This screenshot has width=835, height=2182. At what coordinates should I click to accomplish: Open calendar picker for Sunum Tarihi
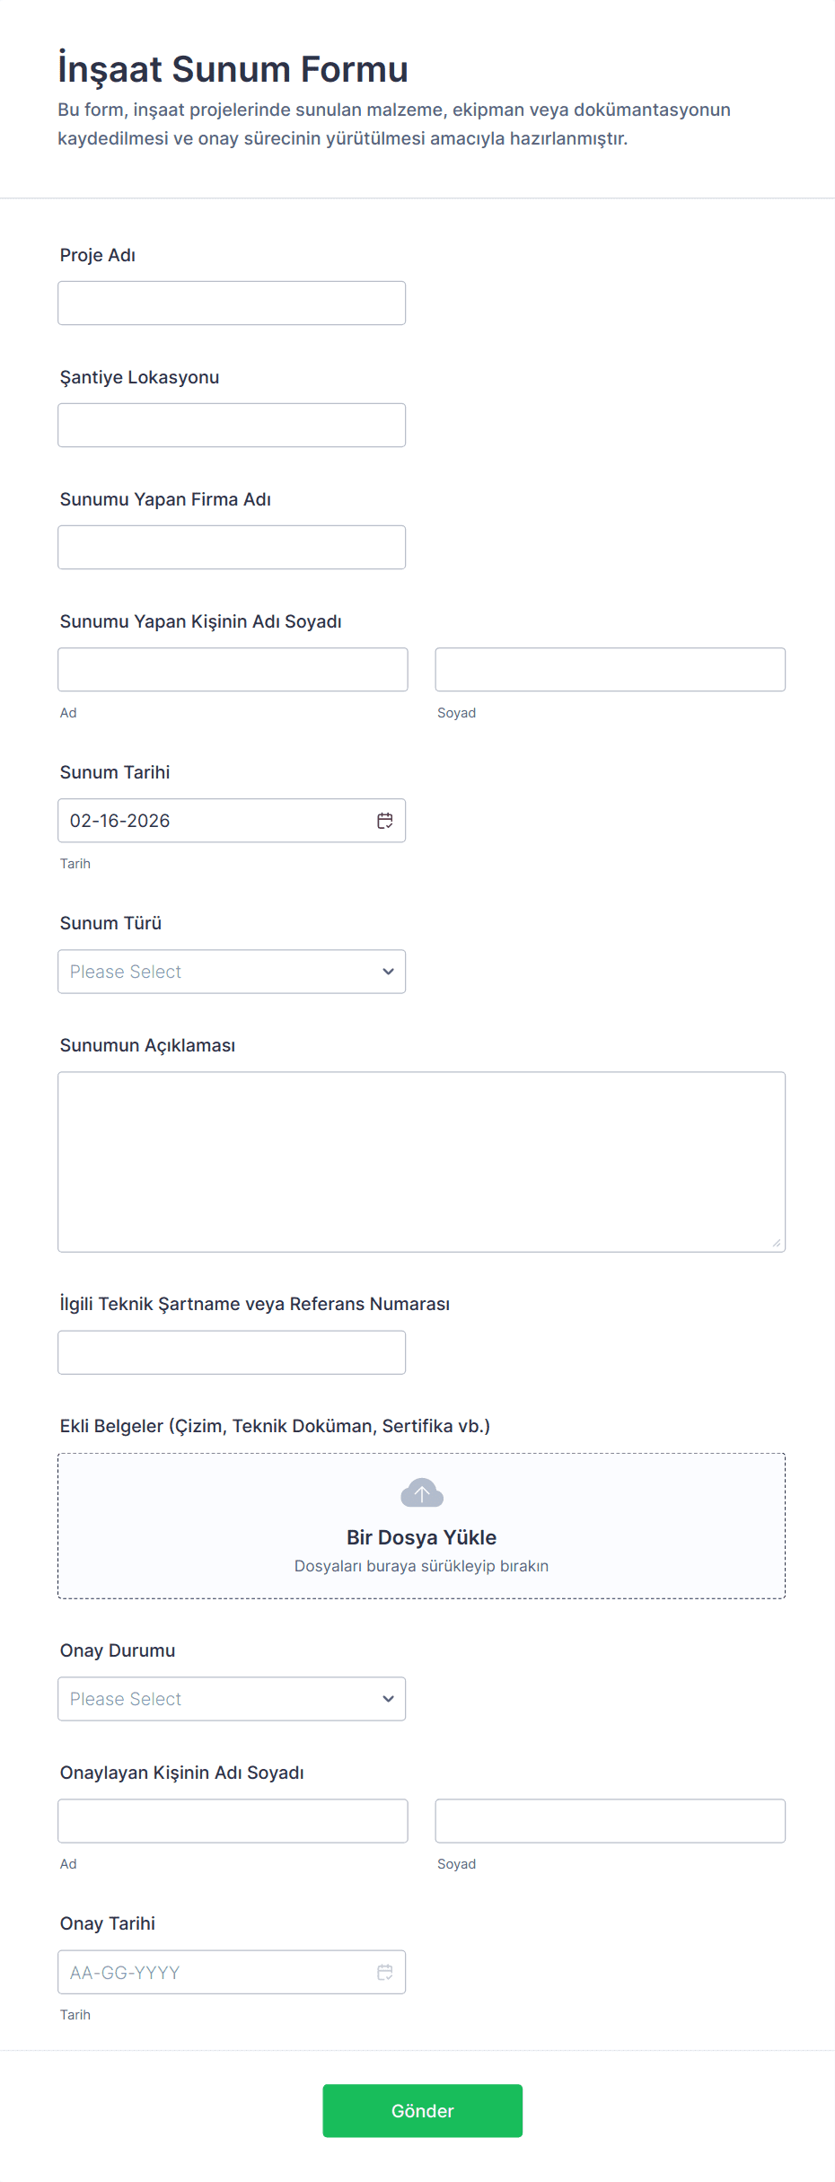tap(385, 821)
